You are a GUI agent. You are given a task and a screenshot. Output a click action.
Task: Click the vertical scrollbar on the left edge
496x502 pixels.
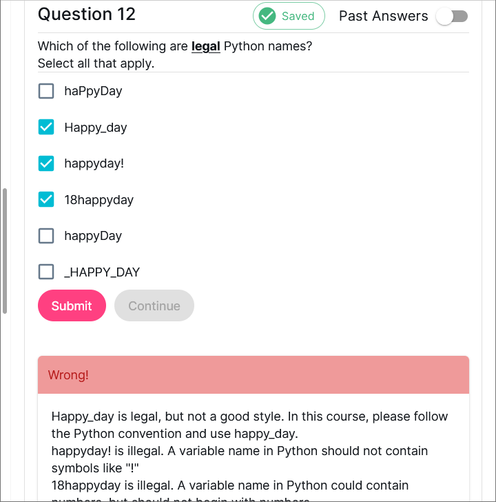click(x=5, y=250)
